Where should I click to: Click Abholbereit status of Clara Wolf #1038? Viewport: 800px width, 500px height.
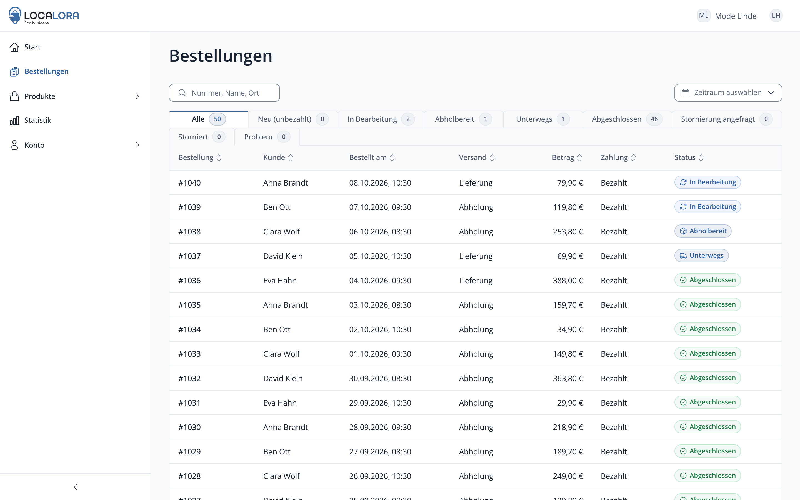point(703,231)
